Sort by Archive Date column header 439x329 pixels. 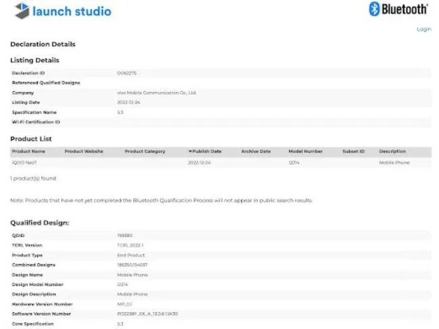256,151
